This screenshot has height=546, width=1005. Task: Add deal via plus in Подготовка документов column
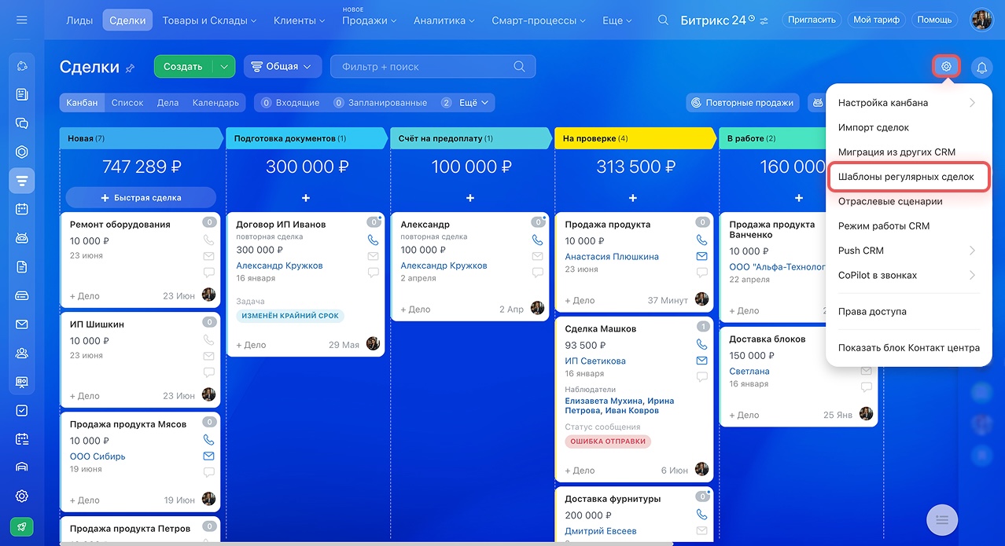pos(306,198)
